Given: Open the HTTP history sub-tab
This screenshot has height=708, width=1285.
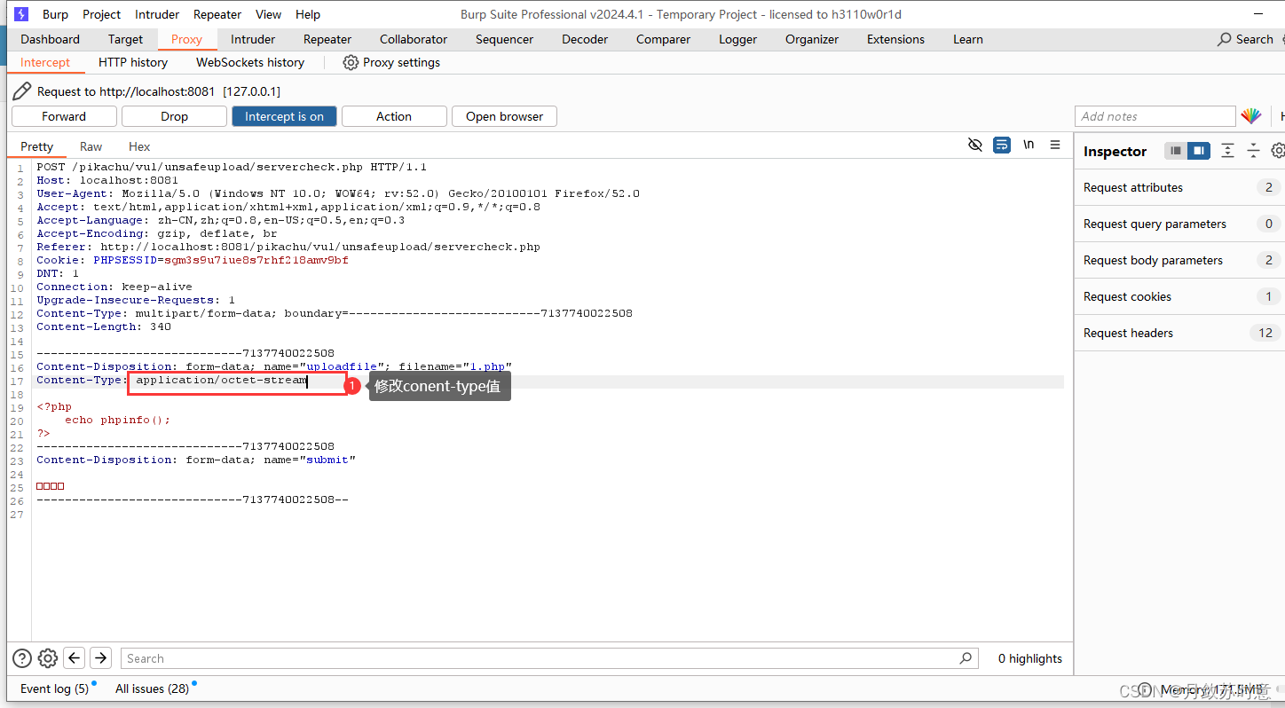Looking at the screenshot, I should [133, 62].
